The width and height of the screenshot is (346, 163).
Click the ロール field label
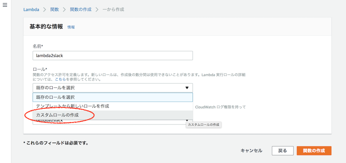pyautogui.click(x=39, y=69)
